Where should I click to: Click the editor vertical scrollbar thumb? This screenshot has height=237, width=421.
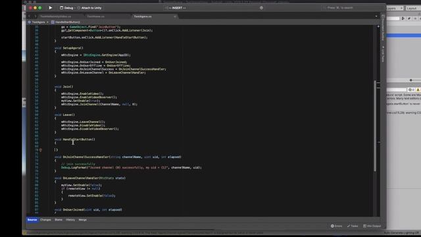(x=375, y=126)
